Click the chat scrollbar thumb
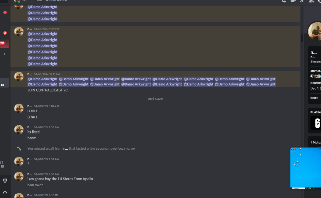The image size is (321, 198). click(x=302, y=38)
